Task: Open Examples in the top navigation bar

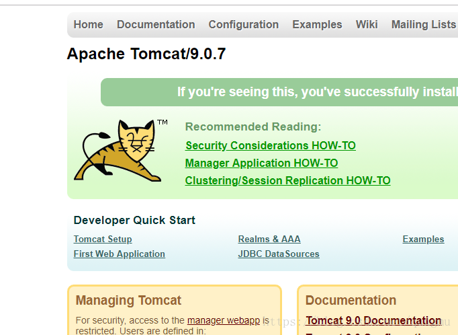Action: click(317, 25)
